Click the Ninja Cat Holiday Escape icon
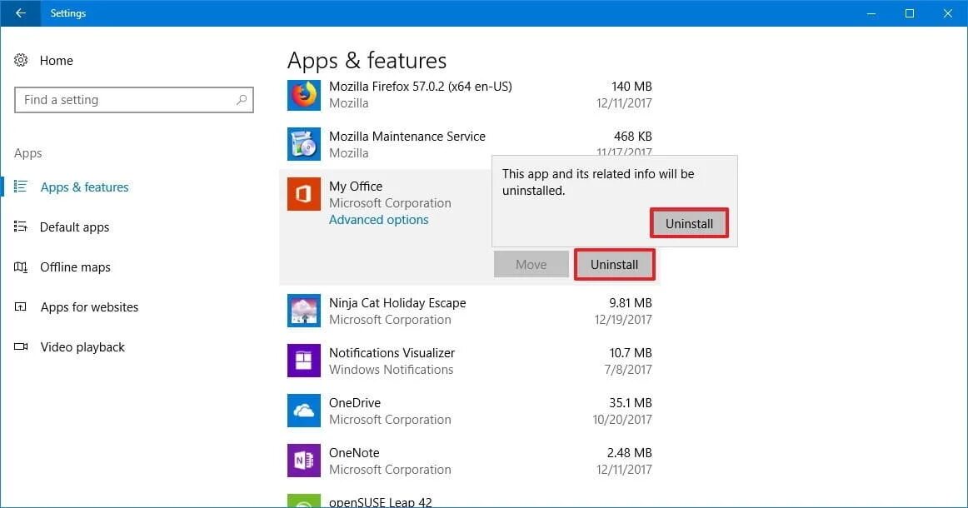Image resolution: width=968 pixels, height=508 pixels. (304, 311)
